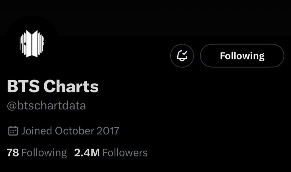Click the word Charts in the profile name
The width and height of the screenshot is (291, 172).
[71, 86]
